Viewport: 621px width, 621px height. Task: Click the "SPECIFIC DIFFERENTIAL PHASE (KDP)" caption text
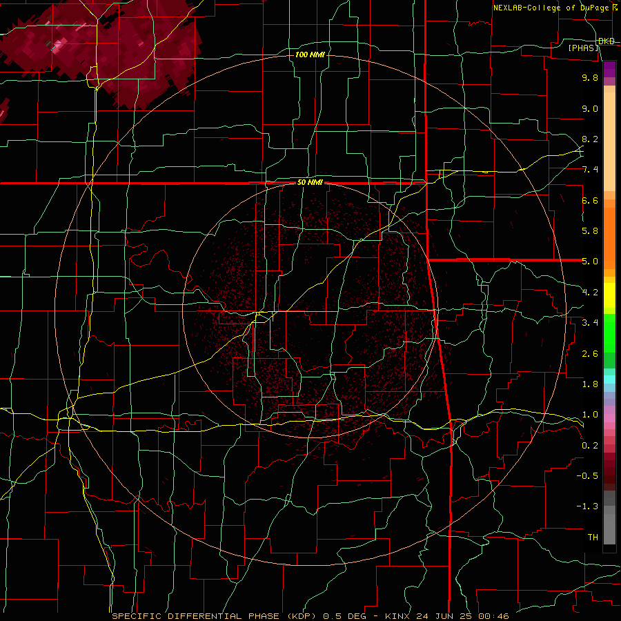pos(215,616)
